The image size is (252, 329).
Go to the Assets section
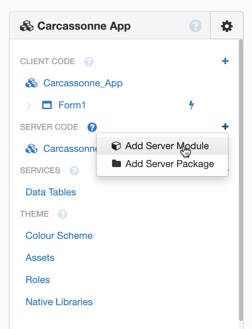(40, 258)
